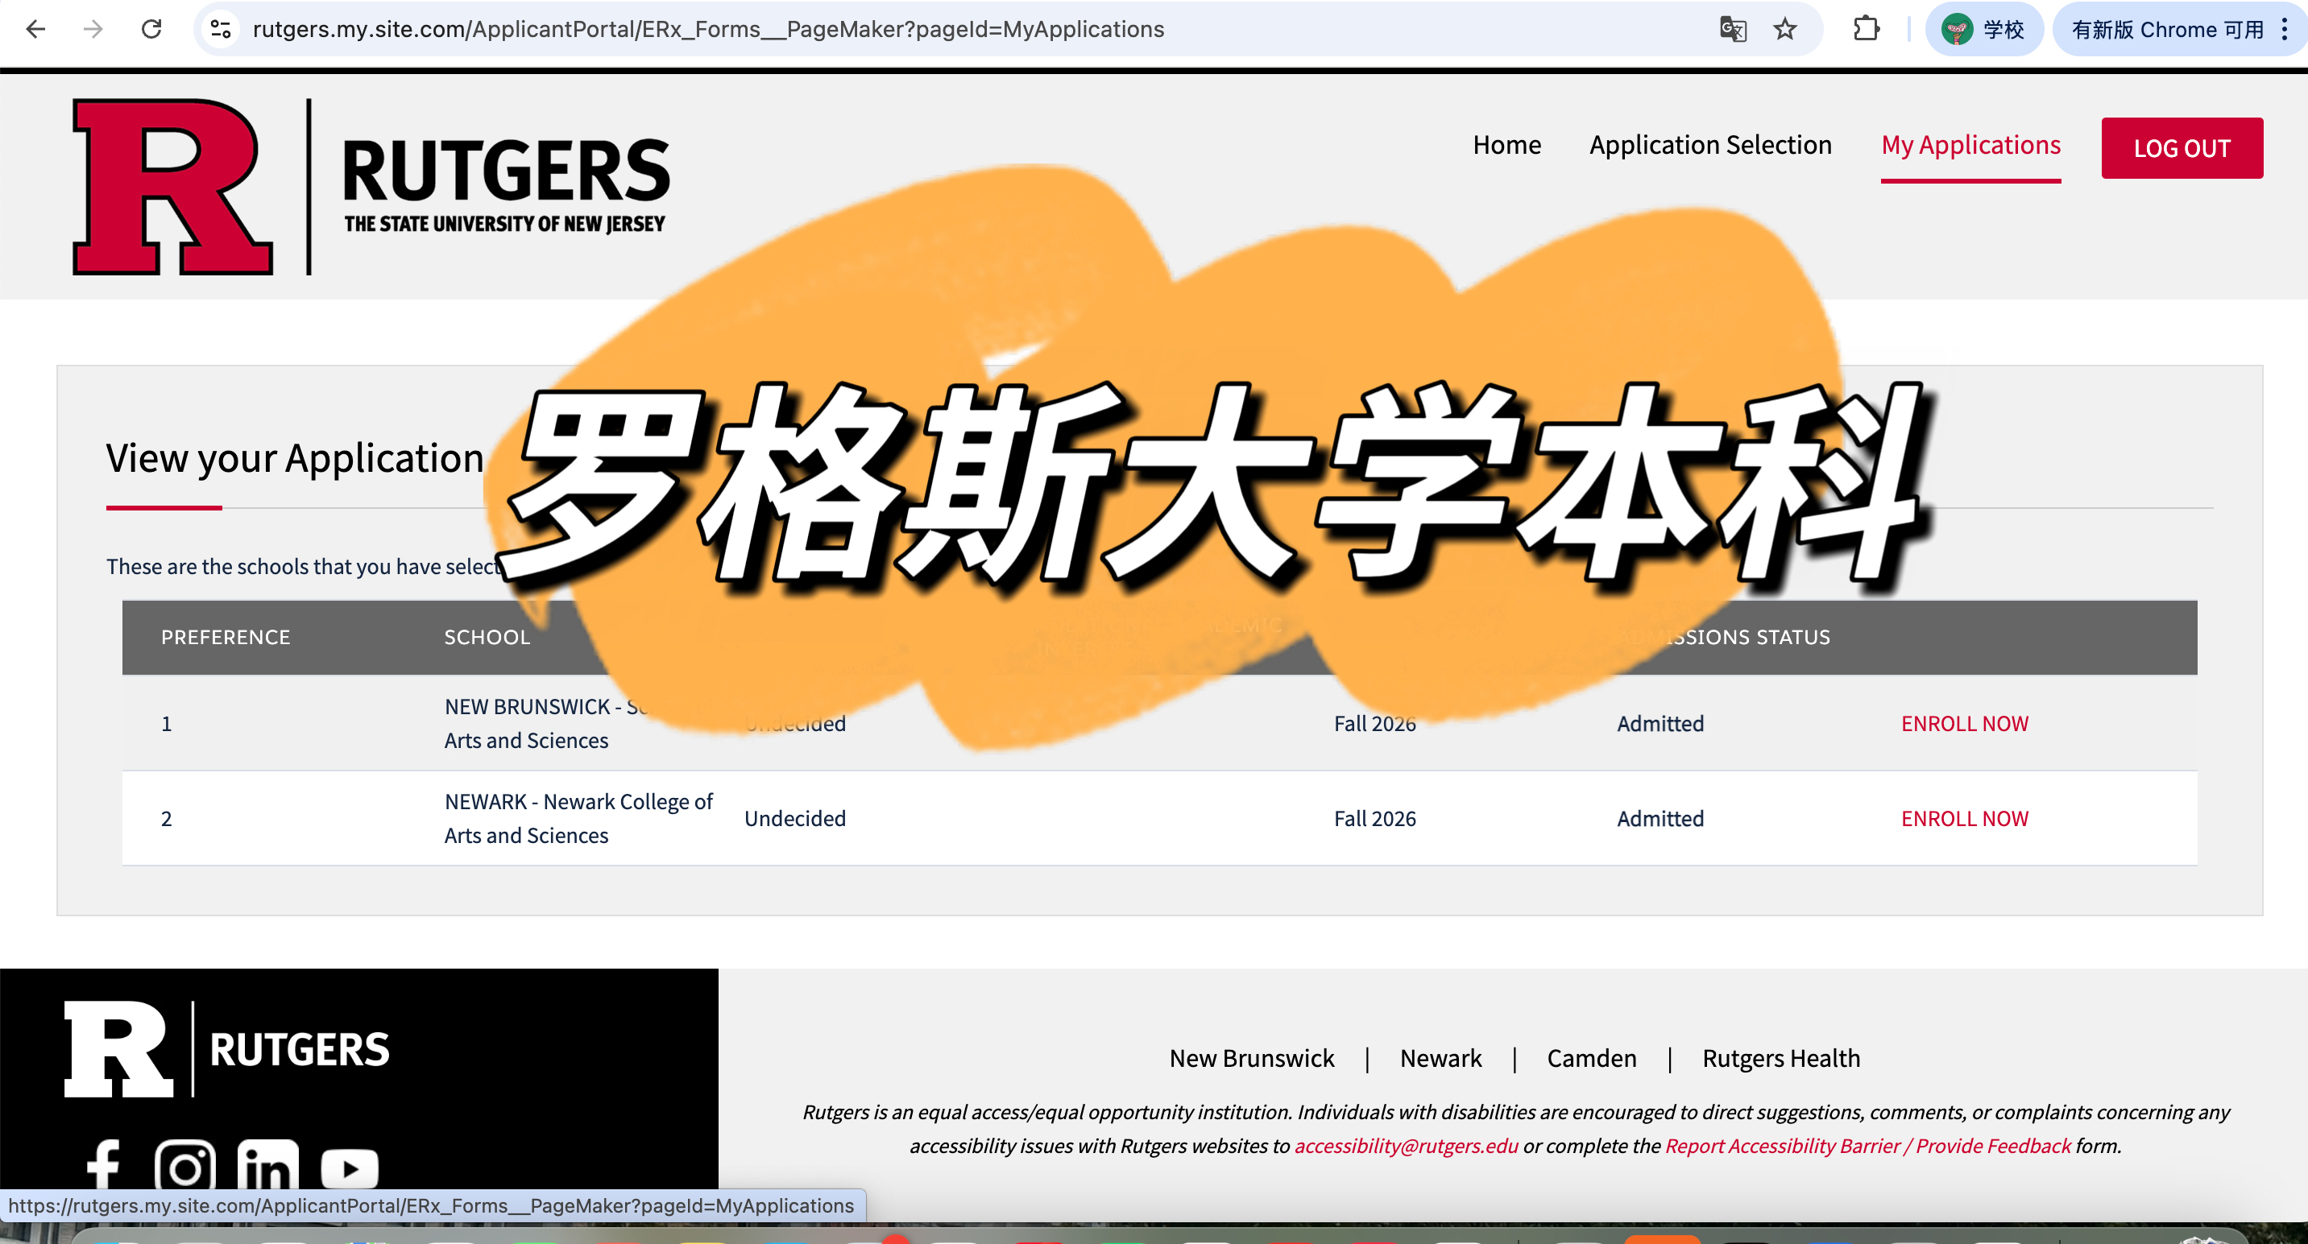Open Report Accessibility Barrier feedback link
2308x1244 pixels.
tap(1867, 1147)
